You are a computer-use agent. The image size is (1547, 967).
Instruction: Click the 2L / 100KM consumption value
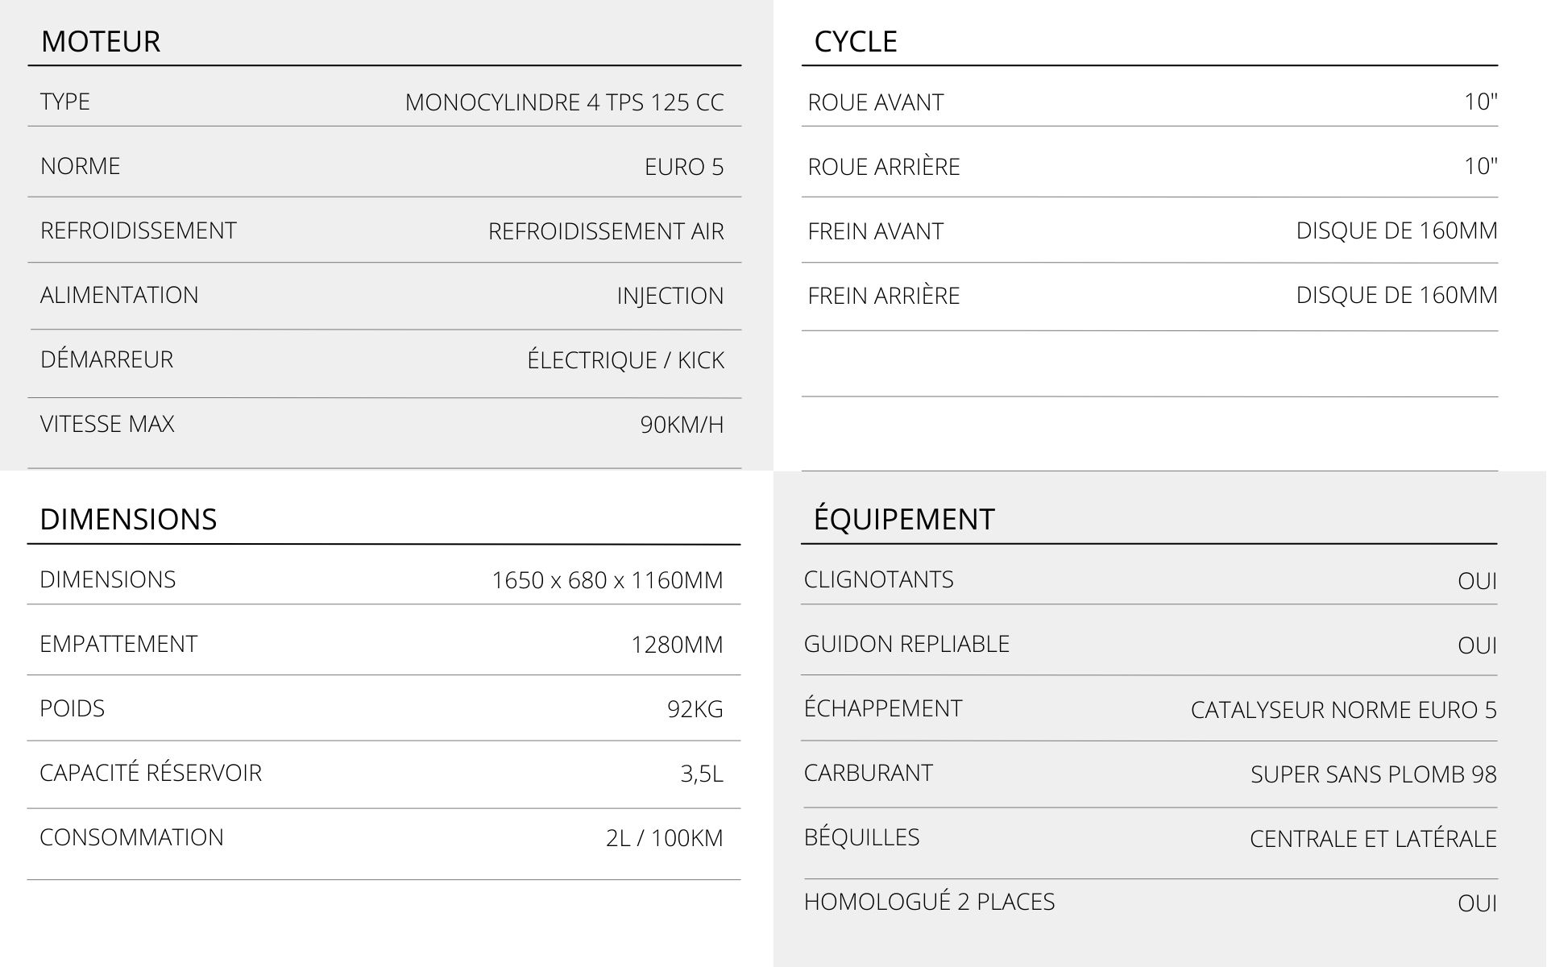[x=665, y=838]
